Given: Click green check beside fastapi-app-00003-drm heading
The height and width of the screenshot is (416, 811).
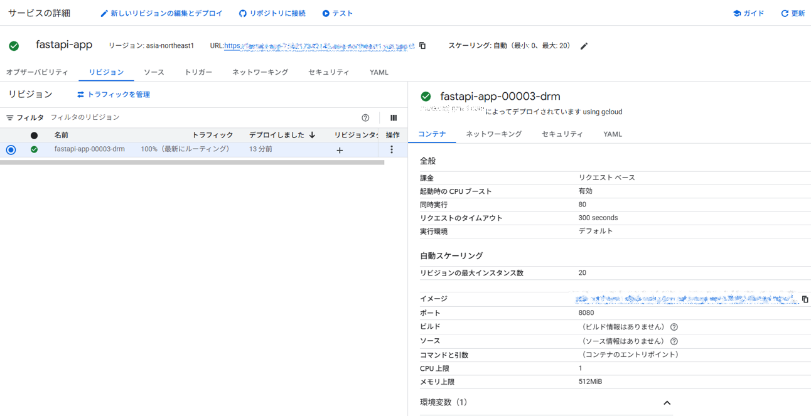Looking at the screenshot, I should click(426, 97).
